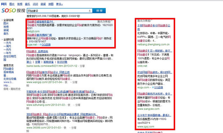
Task: Filter results to 一周内 time range
Action: point(7,46)
